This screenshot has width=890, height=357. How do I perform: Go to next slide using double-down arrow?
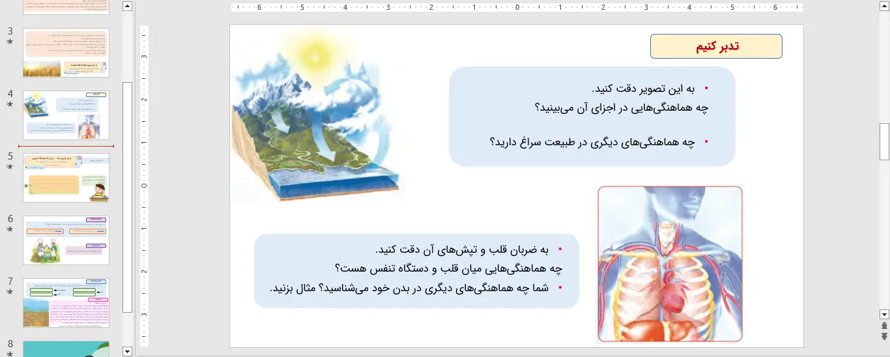pos(884,336)
